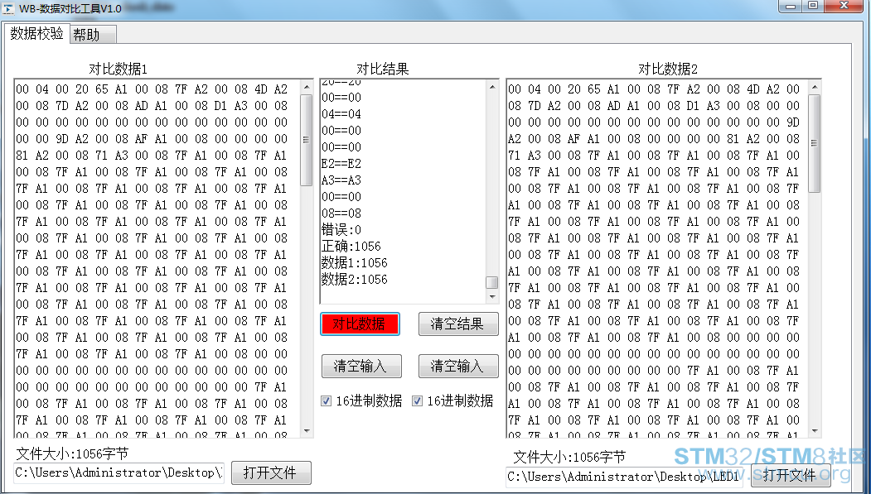
Task: Click inside the 对比数据1 hex text area
Action: [x=157, y=258]
